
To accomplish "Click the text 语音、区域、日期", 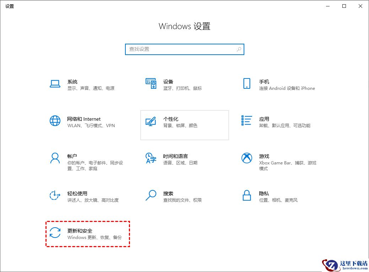I will pos(180,163).
